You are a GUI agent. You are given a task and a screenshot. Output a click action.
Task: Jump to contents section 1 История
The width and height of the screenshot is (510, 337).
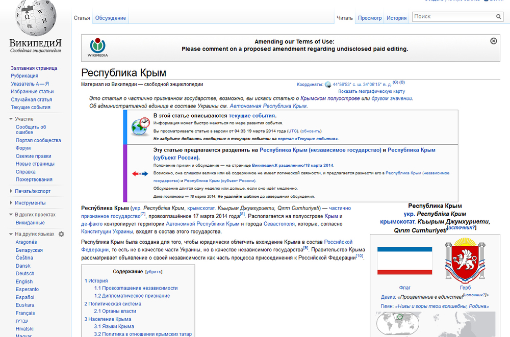[96, 281]
